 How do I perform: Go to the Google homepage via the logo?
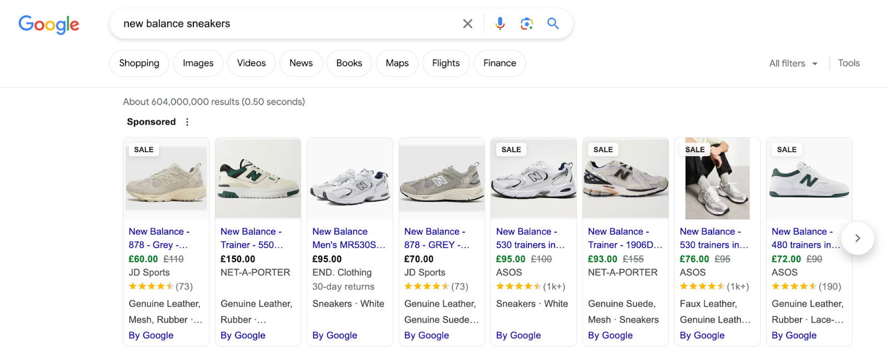pos(49,24)
